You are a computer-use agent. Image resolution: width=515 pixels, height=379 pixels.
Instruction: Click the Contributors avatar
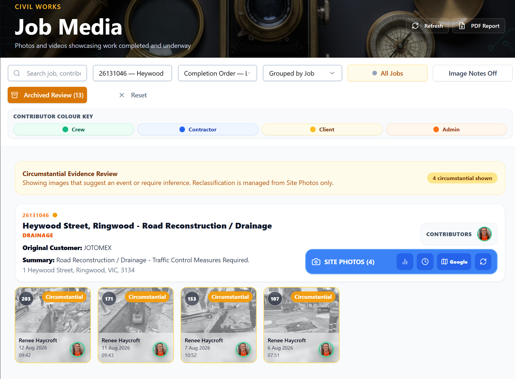(x=484, y=234)
